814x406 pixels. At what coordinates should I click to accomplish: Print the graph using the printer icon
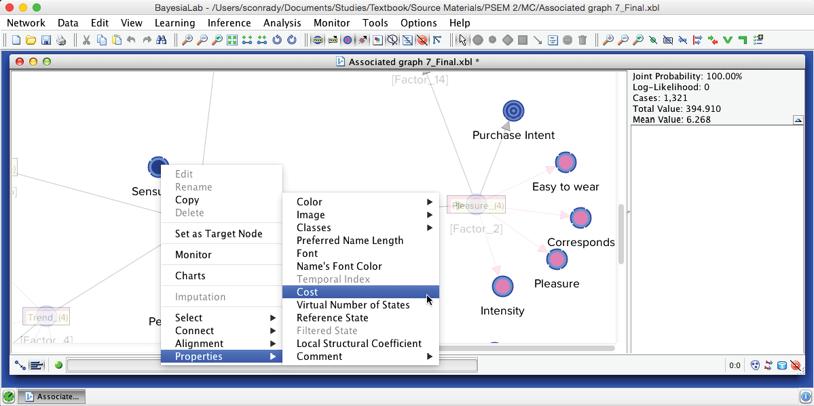coord(61,40)
